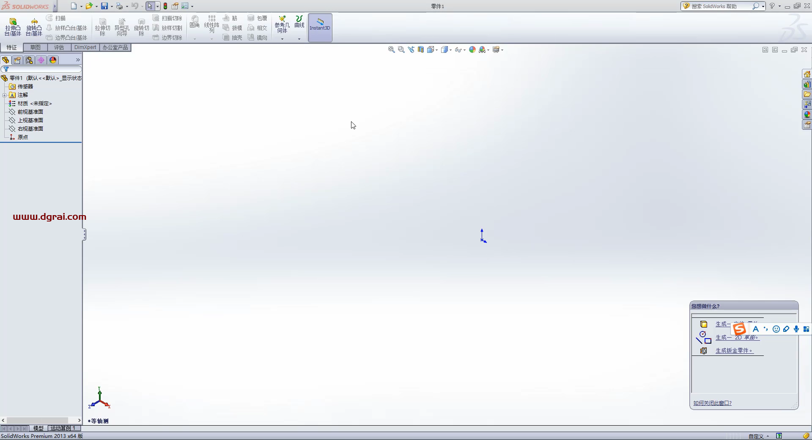812x440 pixels.
Task: Select the Origin (原点) tree item
Action: coord(22,137)
